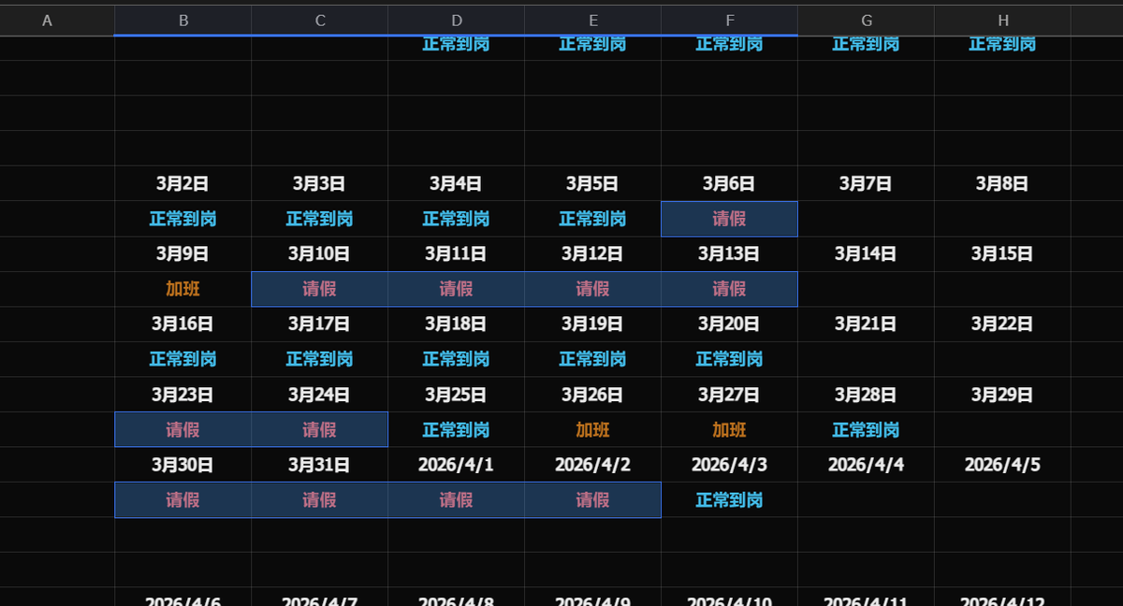This screenshot has height=606, width=1123.
Task: Click the 3月15日 date cell
Action: [1003, 253]
